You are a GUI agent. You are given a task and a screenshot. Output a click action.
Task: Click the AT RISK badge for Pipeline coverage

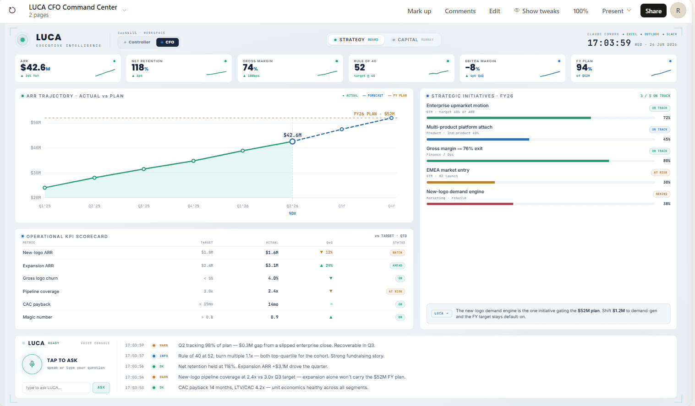point(395,292)
